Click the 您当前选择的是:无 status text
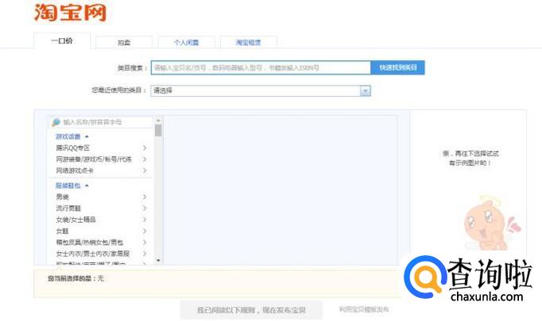This screenshot has width=542, height=321. coord(75,278)
